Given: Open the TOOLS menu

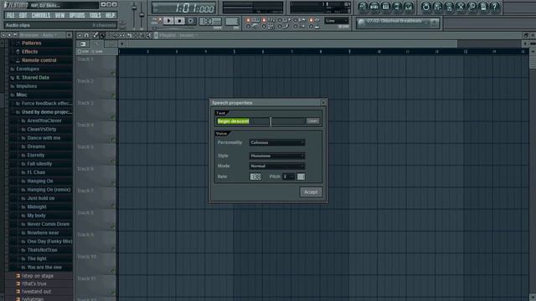Looking at the screenshot, I should pyautogui.click(x=95, y=15).
